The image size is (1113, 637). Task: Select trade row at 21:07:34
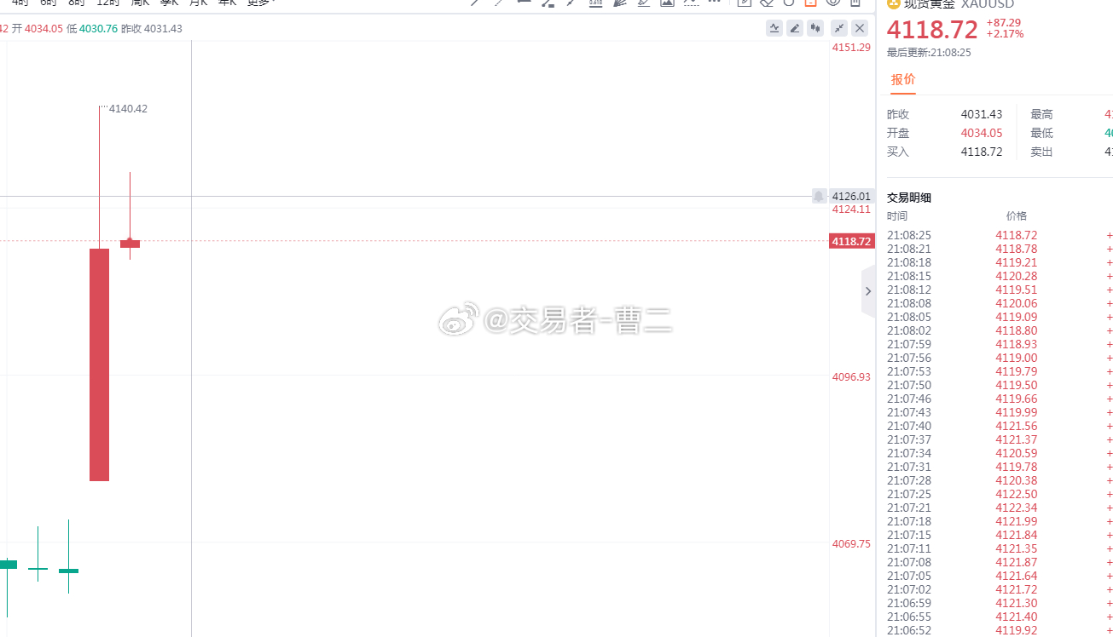click(x=1000, y=453)
